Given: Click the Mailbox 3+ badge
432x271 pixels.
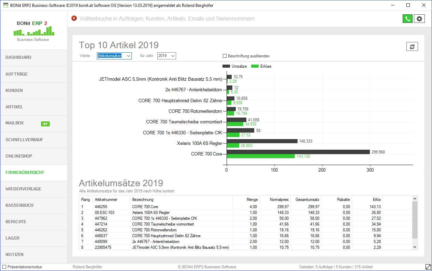Looking at the screenshot, I should coord(45,124).
